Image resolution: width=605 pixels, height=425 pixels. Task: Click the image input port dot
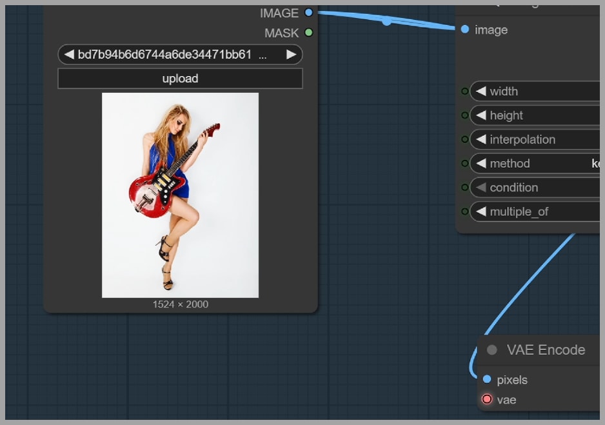[465, 30]
